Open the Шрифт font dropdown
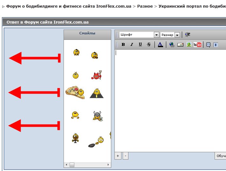 point(156,35)
